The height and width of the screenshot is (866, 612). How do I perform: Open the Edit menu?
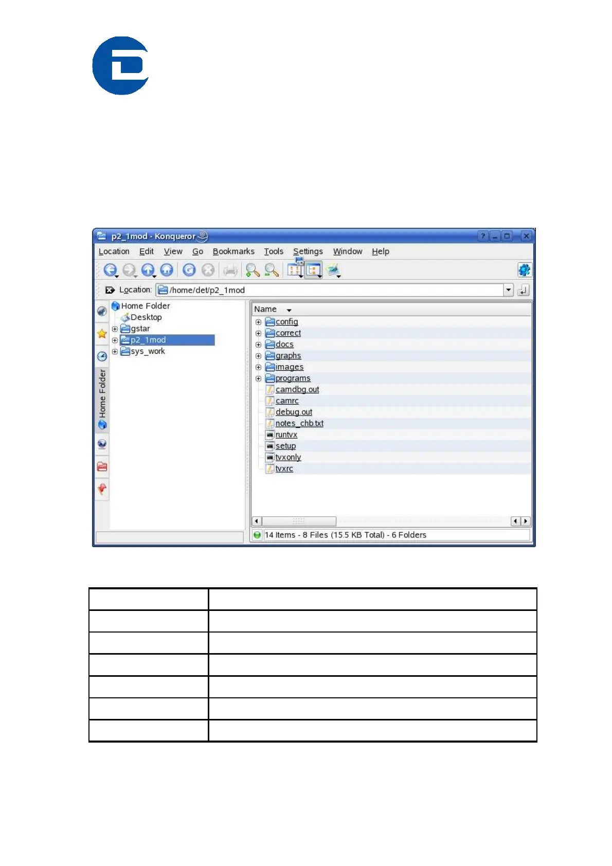147,251
